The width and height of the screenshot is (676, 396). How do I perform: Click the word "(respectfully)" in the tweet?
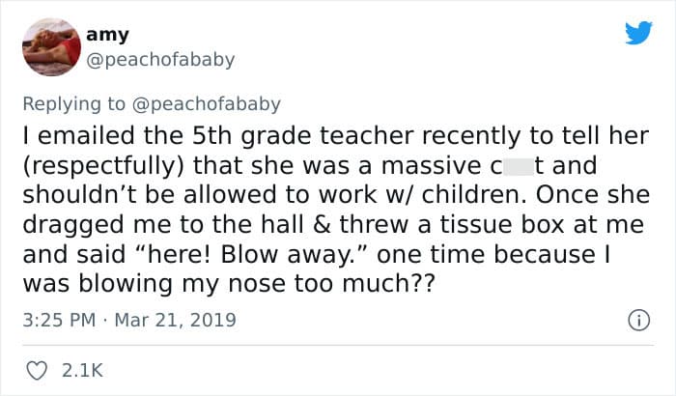103,166
